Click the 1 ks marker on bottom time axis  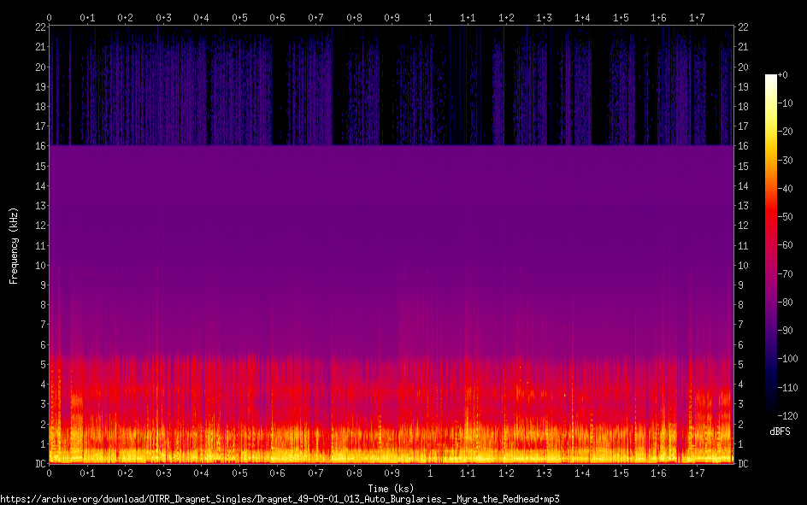pyautogui.click(x=430, y=473)
